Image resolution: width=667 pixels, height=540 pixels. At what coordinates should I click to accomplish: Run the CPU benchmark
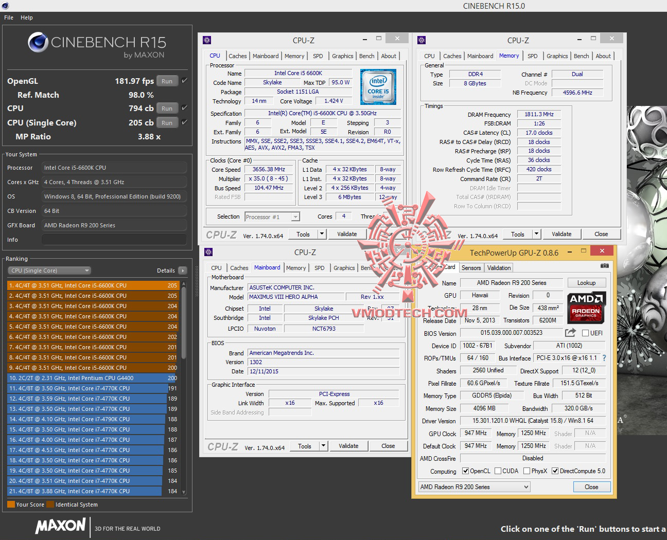click(x=167, y=108)
